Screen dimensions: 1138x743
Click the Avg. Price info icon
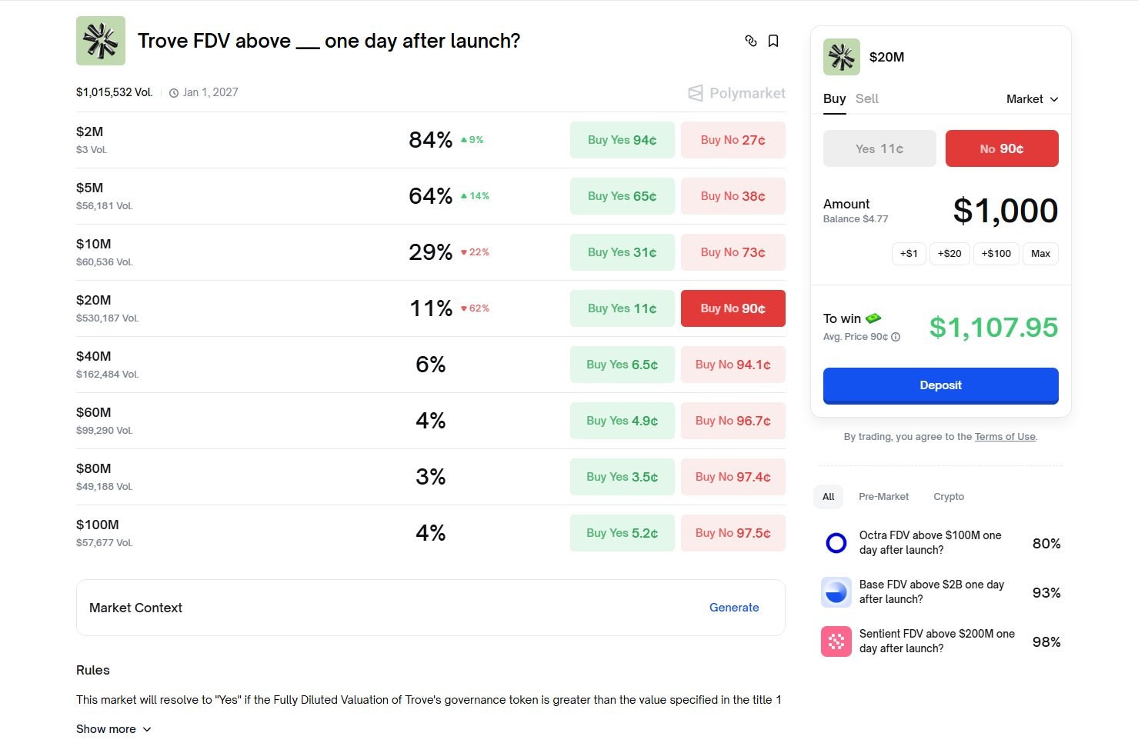(x=896, y=337)
